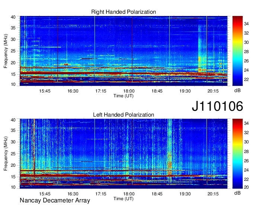Click the Left Handed Polarization spectrogram
Screen dimensions: 253x205
[124, 153]
